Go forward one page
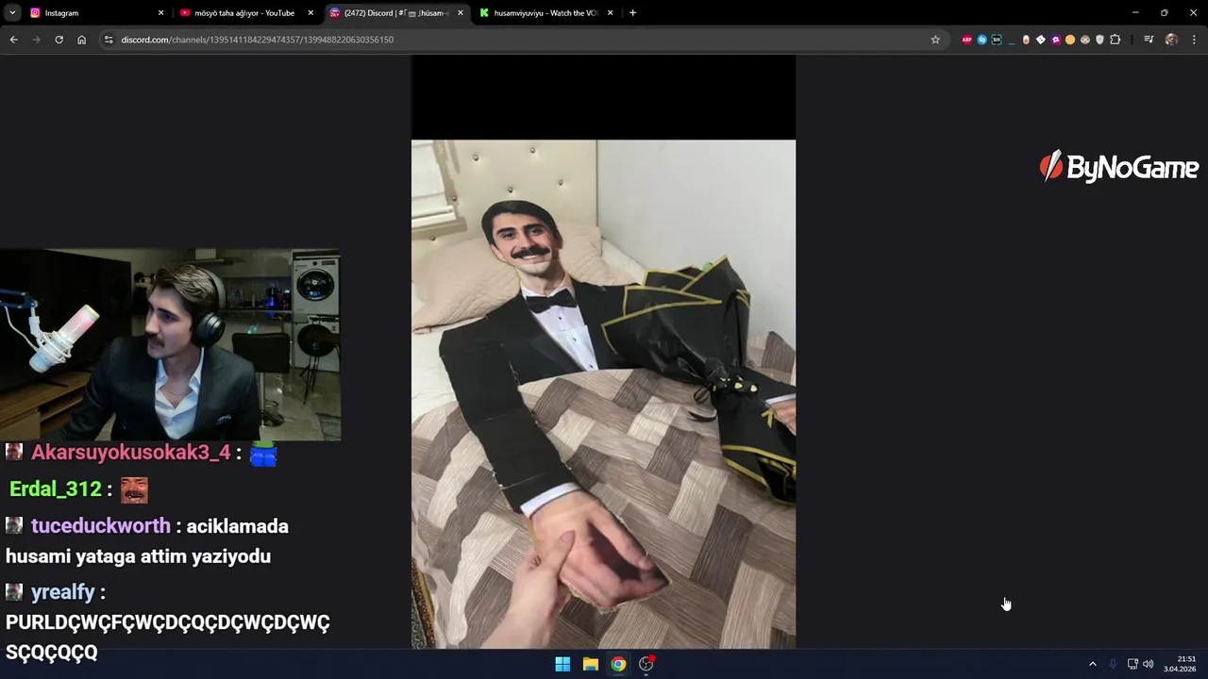 coord(36,40)
